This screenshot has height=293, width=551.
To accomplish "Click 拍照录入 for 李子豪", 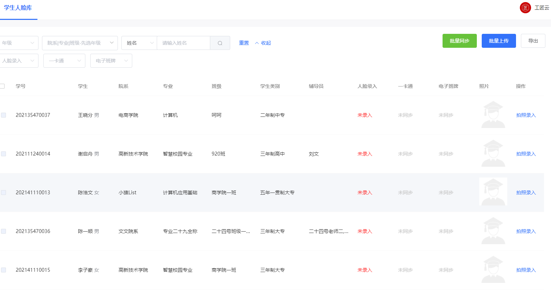I will (526, 270).
